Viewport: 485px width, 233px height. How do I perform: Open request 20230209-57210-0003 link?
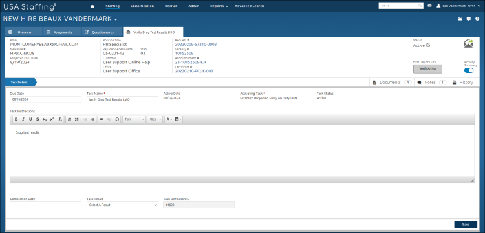coord(196,45)
